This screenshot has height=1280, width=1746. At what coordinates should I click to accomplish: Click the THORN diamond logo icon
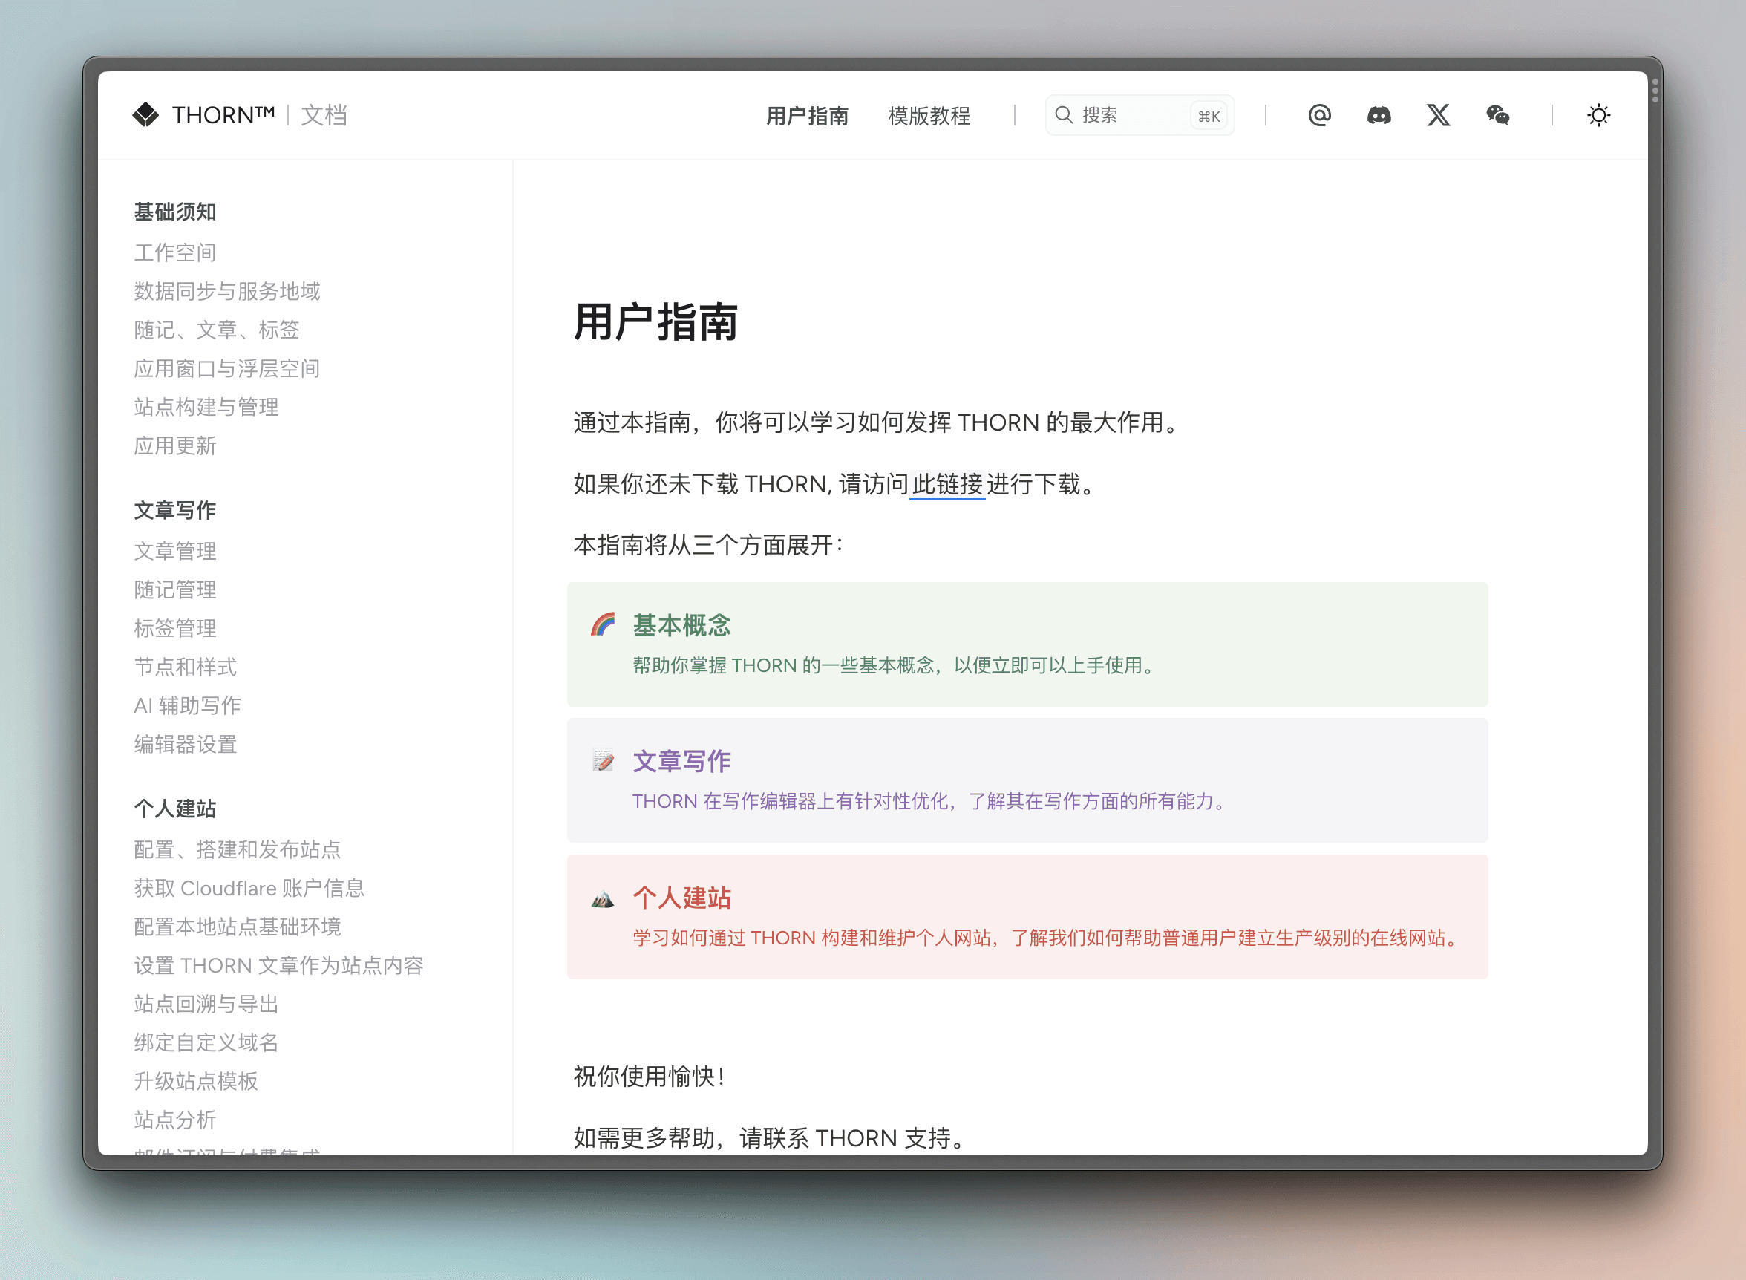pos(145,114)
